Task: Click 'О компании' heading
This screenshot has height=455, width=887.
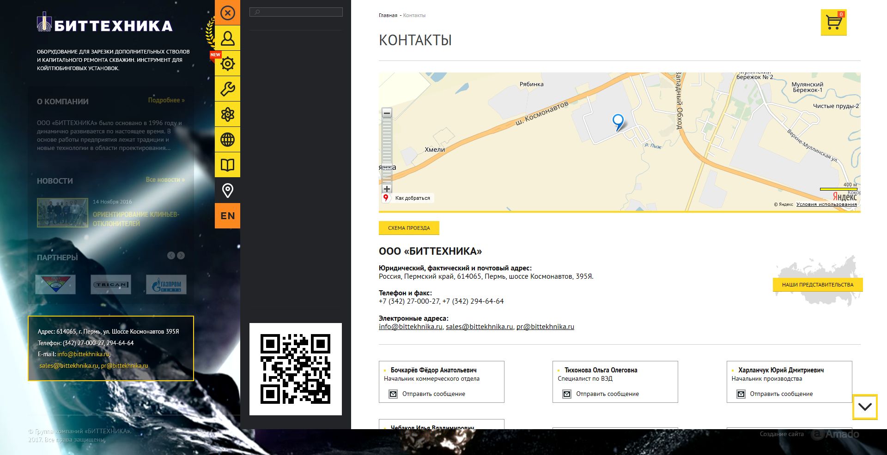Action: point(63,102)
